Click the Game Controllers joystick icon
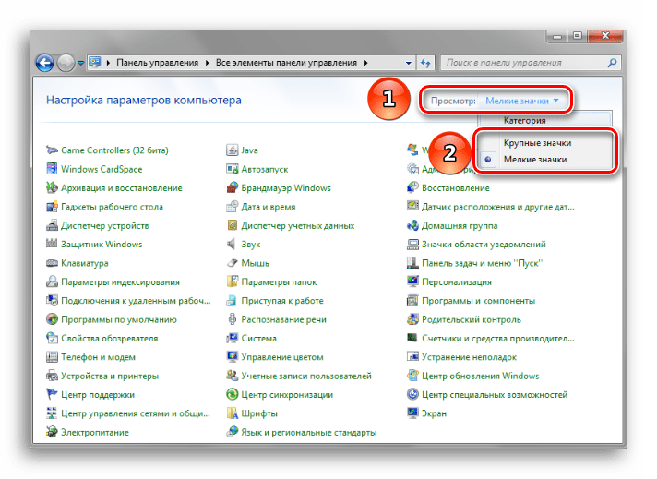The width and height of the screenshot is (657, 479). (x=52, y=150)
